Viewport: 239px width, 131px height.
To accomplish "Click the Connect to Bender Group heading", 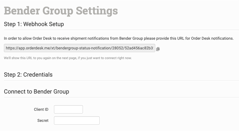I will coord(36,91).
